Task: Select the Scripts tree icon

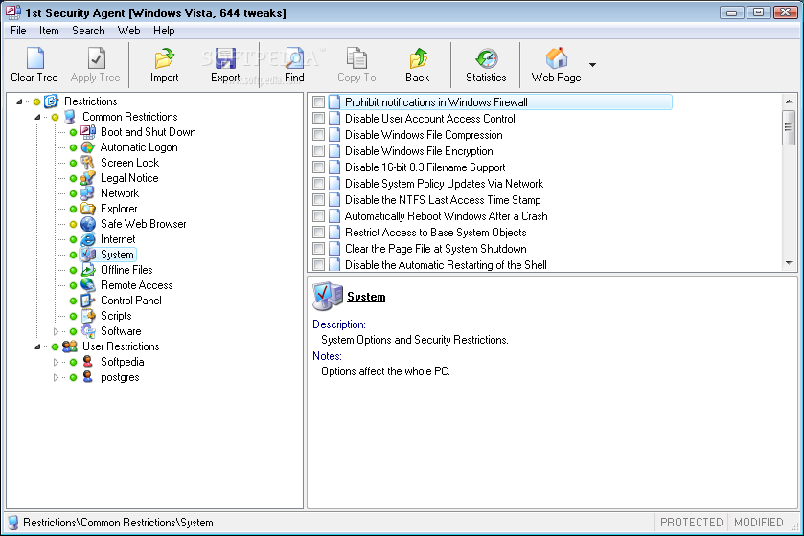Action: click(88, 316)
